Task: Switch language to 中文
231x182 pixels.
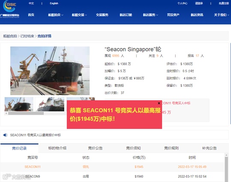Action: [31, 3]
